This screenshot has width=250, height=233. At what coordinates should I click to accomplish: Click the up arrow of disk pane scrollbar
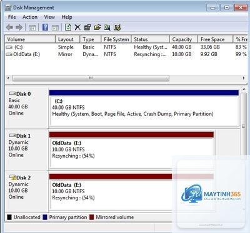(x=244, y=89)
